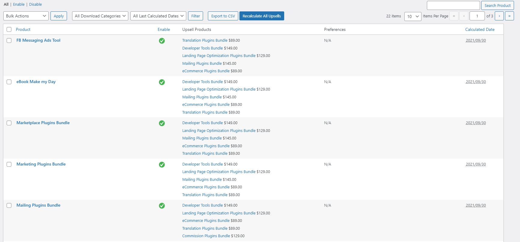520x242 pixels.
Task: Open Developer Tools Bundle under eBook Make my Day
Action: pyautogui.click(x=202, y=82)
